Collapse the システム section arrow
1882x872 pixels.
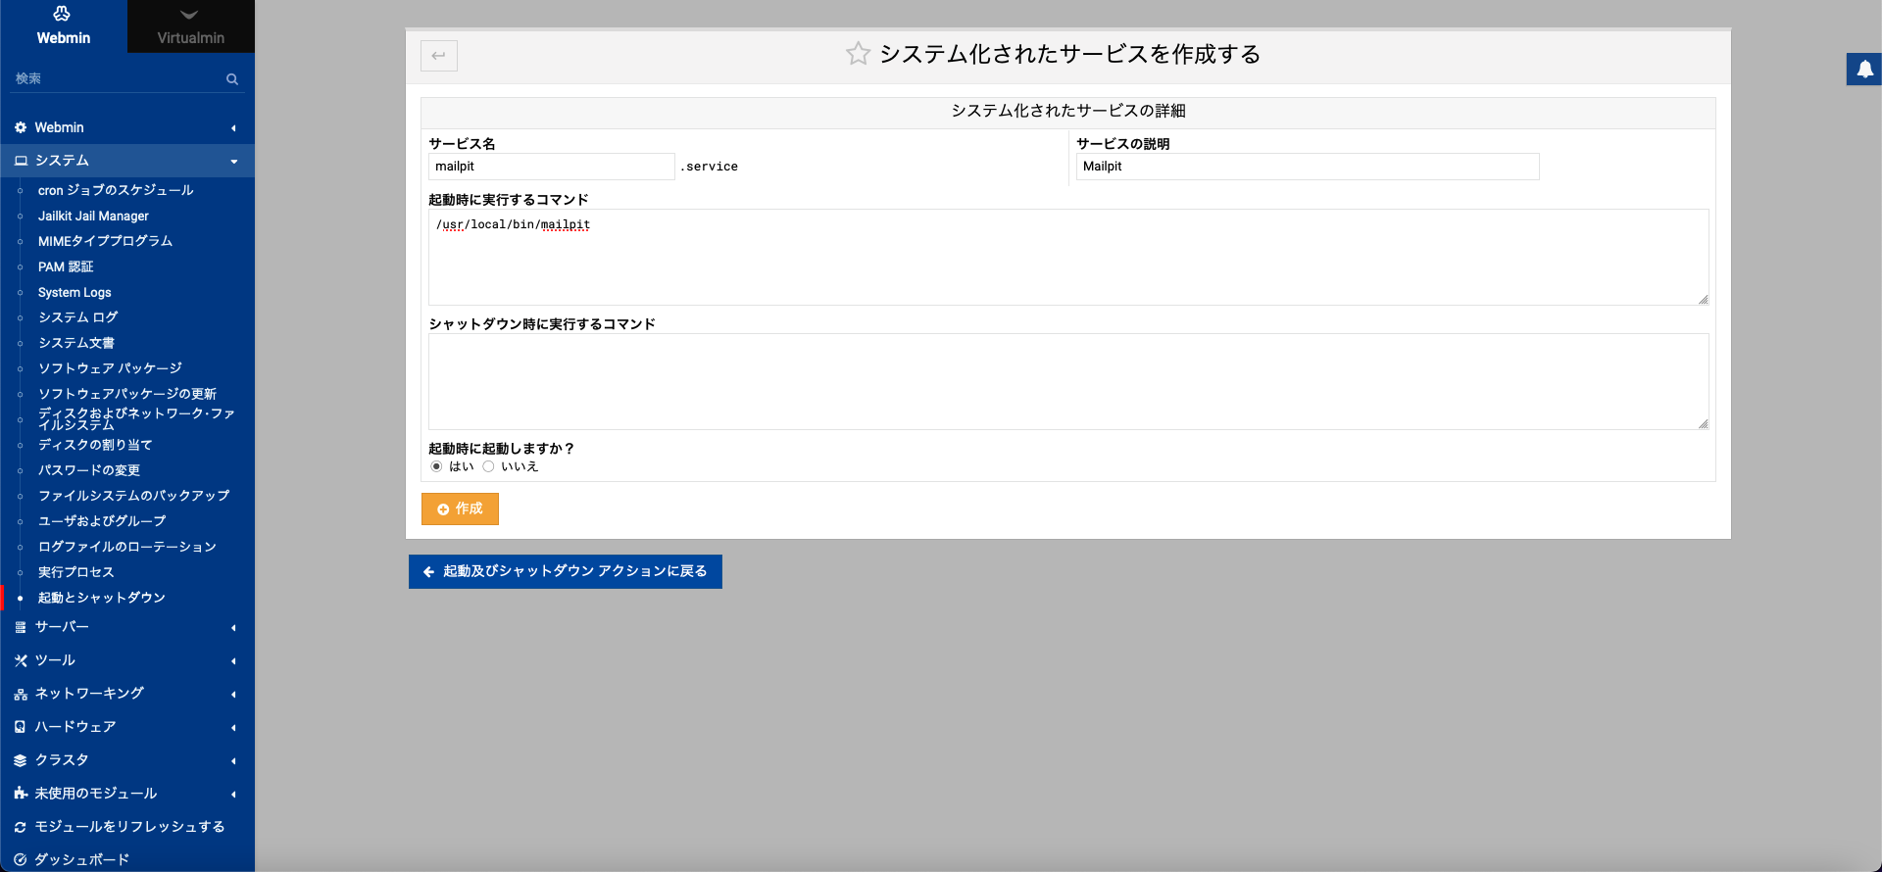click(x=233, y=162)
